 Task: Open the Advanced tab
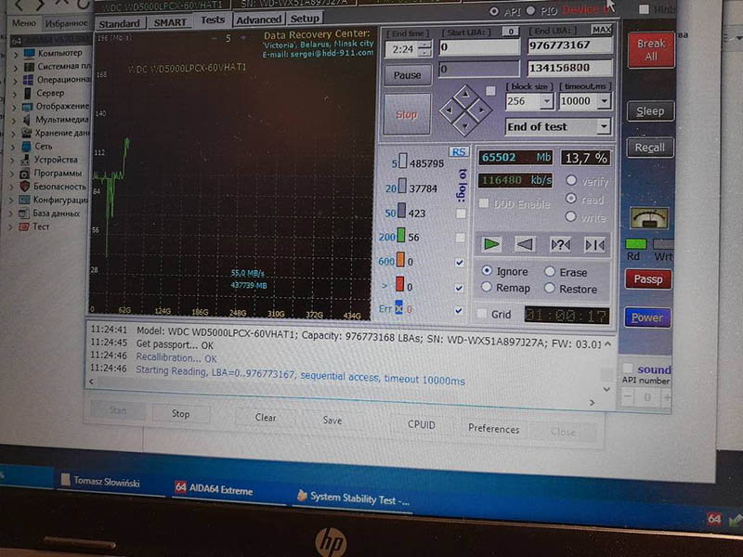tap(258, 19)
